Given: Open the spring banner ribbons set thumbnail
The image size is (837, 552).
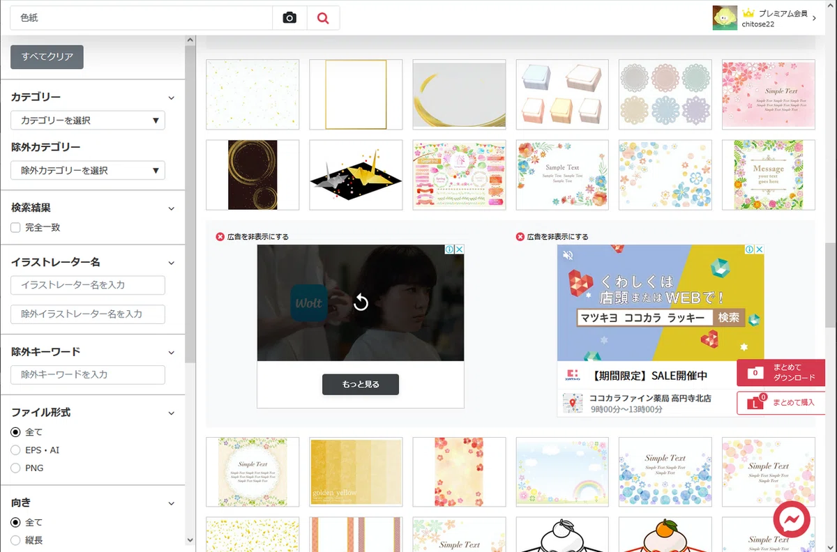Looking at the screenshot, I should point(459,175).
